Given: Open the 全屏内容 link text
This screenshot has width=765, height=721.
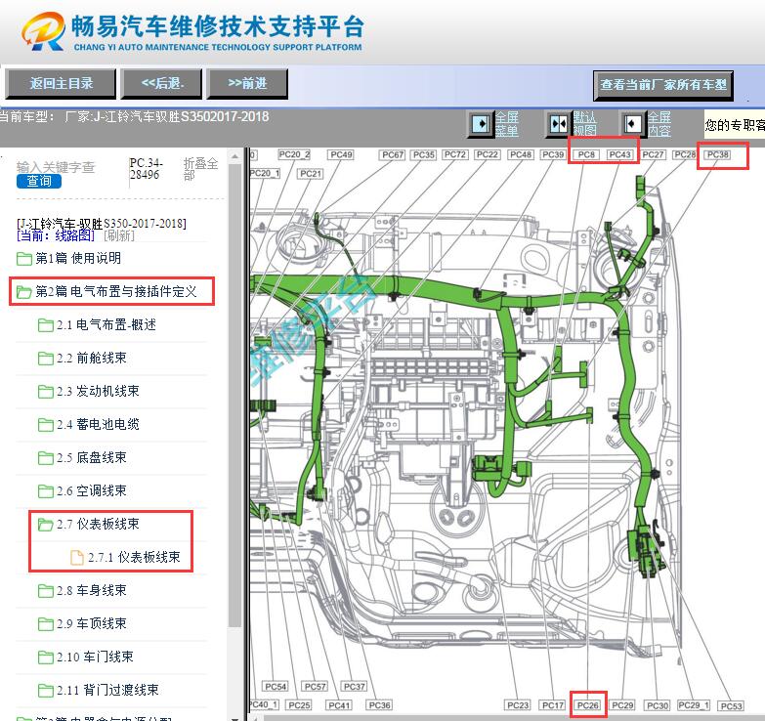Looking at the screenshot, I should point(659,124).
